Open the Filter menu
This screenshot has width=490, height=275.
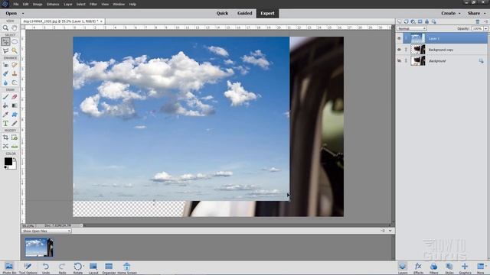coord(93,5)
